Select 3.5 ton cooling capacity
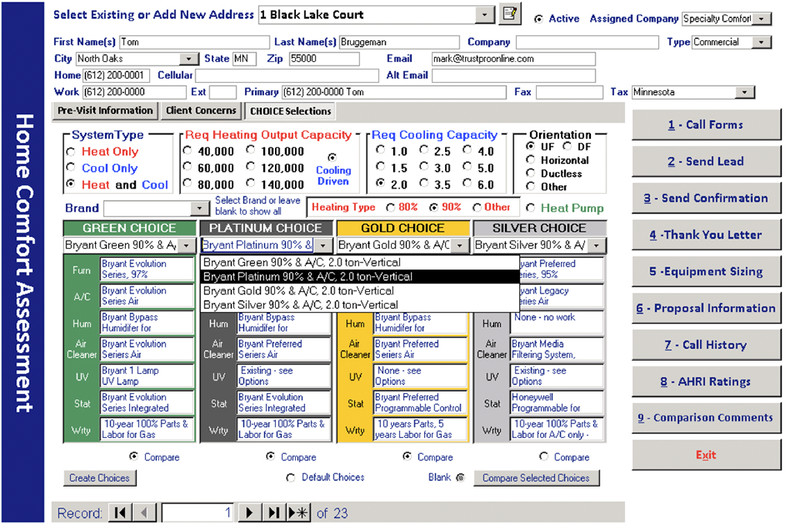The image size is (791, 526). (x=424, y=183)
